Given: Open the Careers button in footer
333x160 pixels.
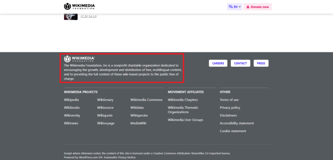Looking at the screenshot, I should pos(218,63).
